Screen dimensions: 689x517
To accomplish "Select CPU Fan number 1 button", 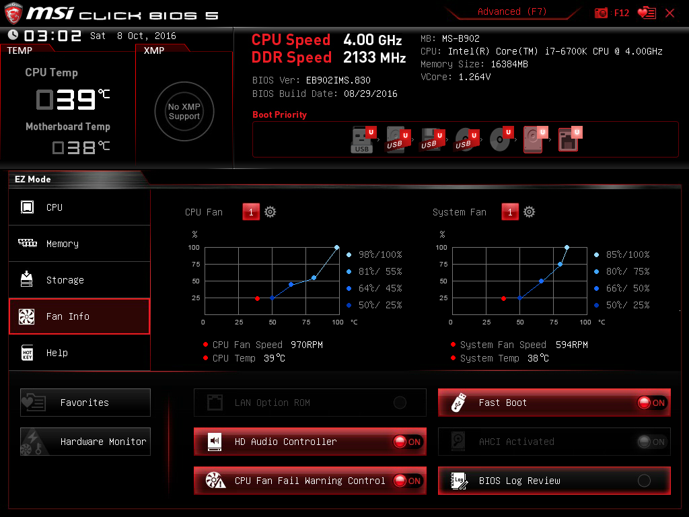I will click(251, 212).
